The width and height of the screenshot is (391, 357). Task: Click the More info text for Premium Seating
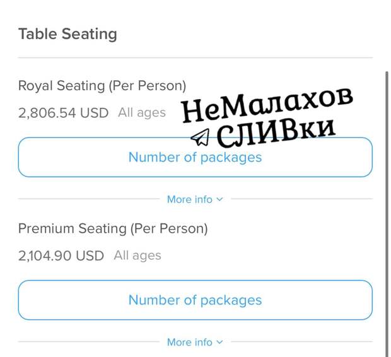(x=190, y=342)
